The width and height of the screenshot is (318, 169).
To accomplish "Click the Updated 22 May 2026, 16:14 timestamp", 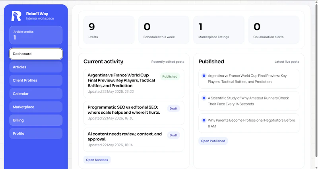I will [110, 145].
